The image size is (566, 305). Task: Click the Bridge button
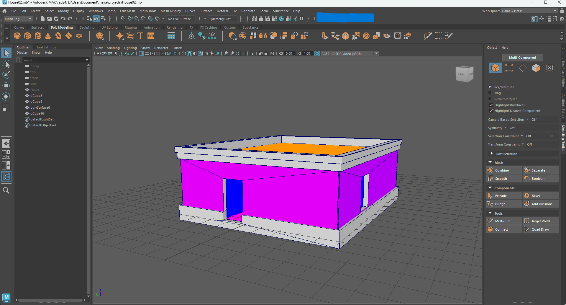coord(504,204)
